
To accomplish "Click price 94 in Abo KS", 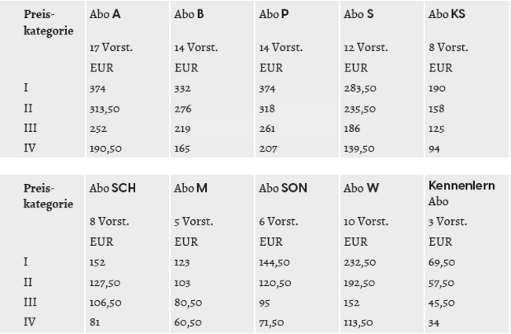I will (x=434, y=149).
